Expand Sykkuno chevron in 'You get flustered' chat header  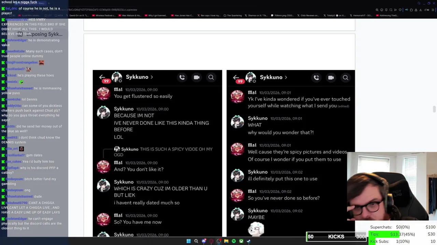(152, 77)
